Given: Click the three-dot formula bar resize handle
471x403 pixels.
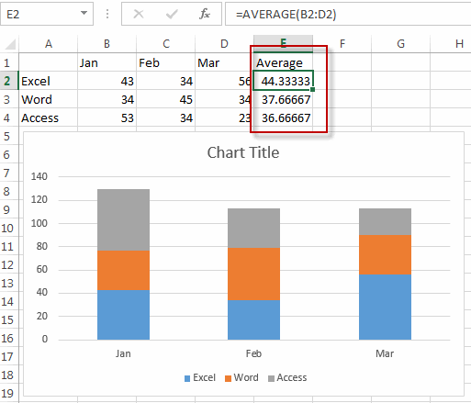Looking at the screenshot, I should coord(107,14).
